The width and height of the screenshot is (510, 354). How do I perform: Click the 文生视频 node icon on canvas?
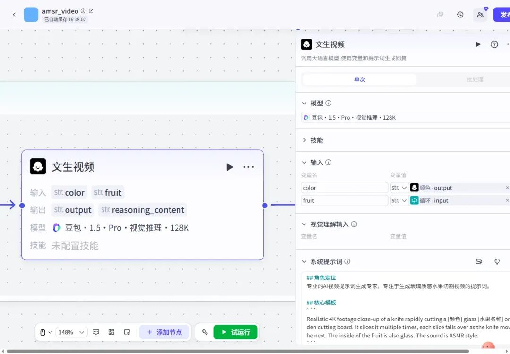click(38, 166)
